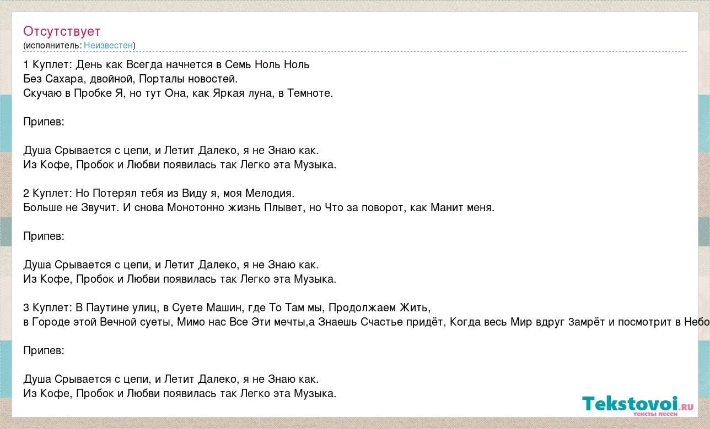Select first chorus line Душа Срывается с цепи
This screenshot has width=710, height=429.
pyautogui.click(x=171, y=150)
